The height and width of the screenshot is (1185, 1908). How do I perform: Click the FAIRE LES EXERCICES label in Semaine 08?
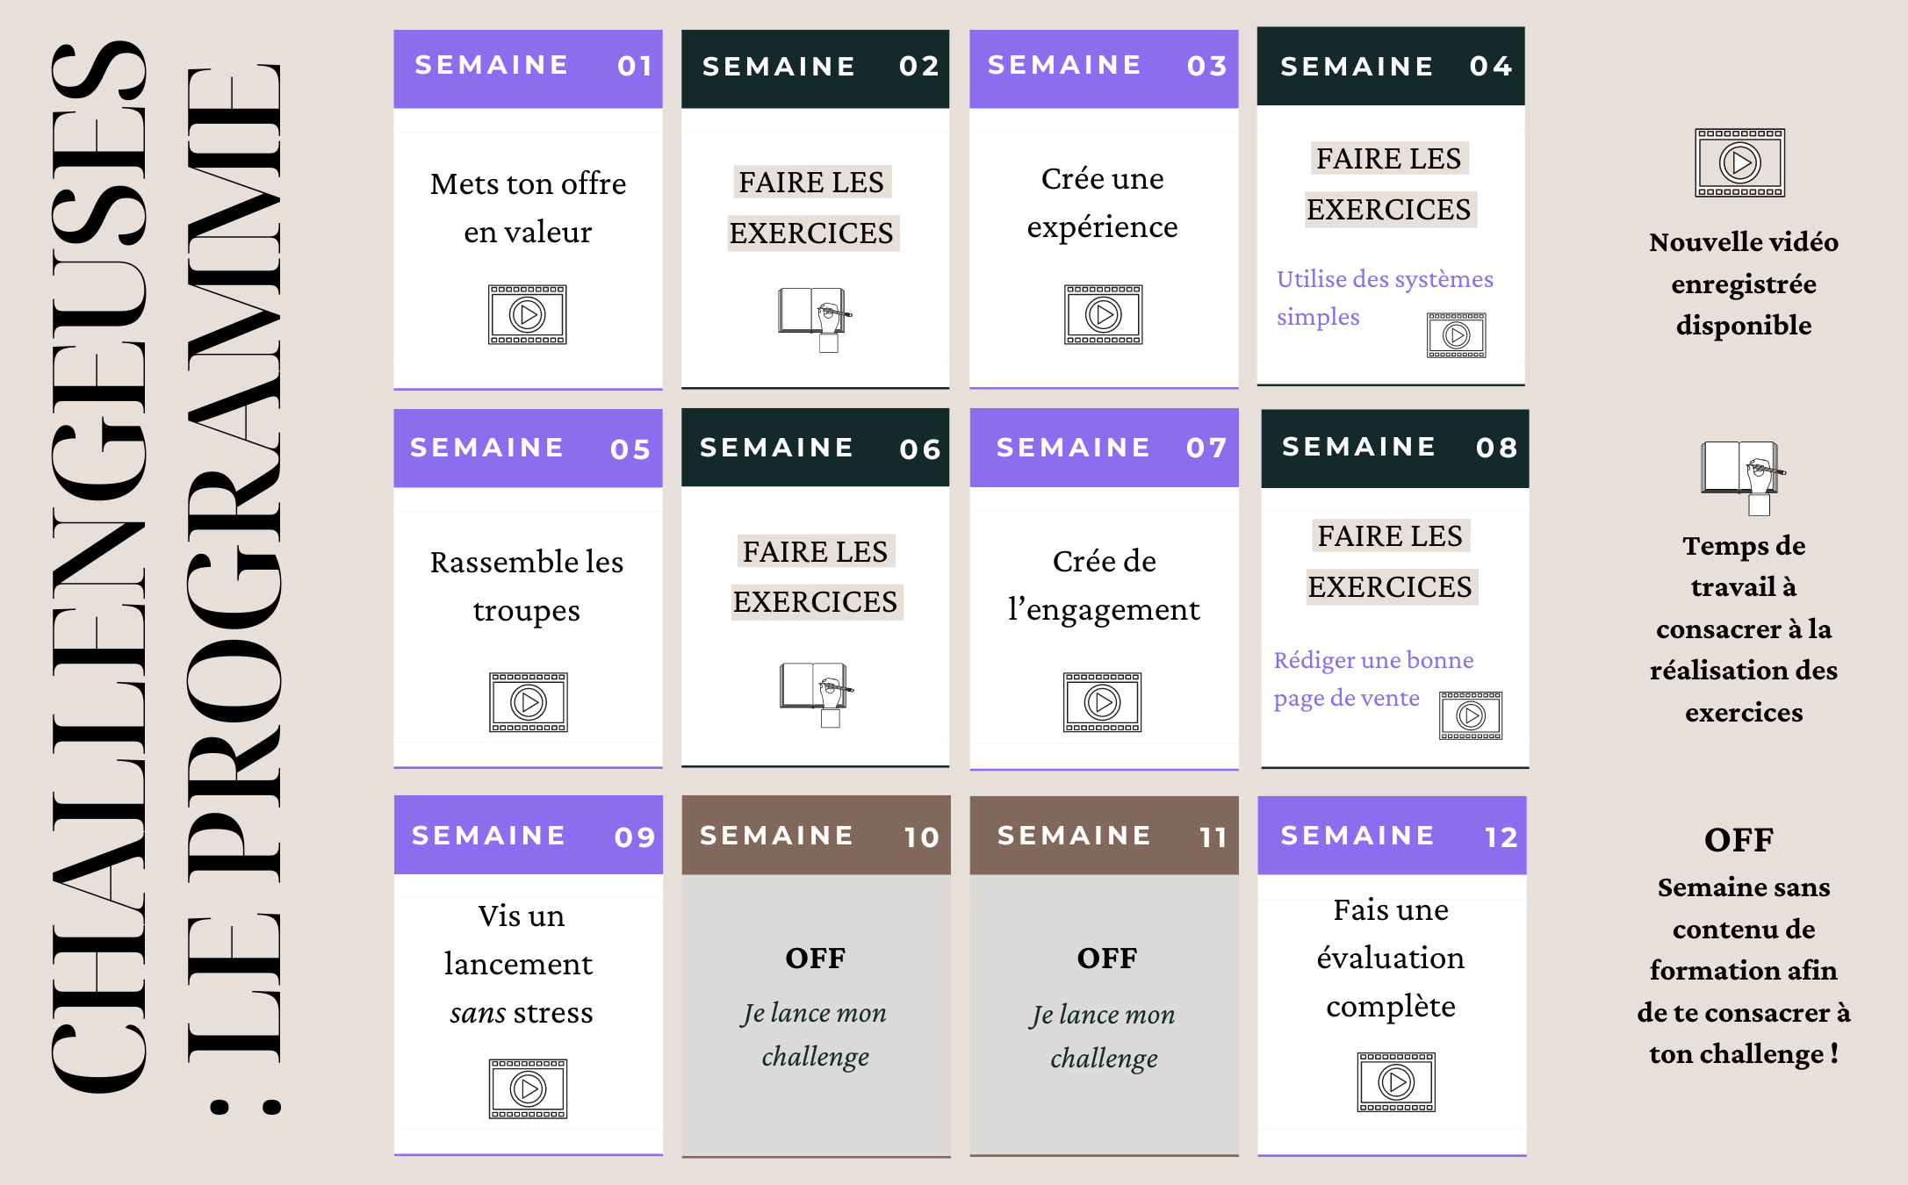[1390, 561]
